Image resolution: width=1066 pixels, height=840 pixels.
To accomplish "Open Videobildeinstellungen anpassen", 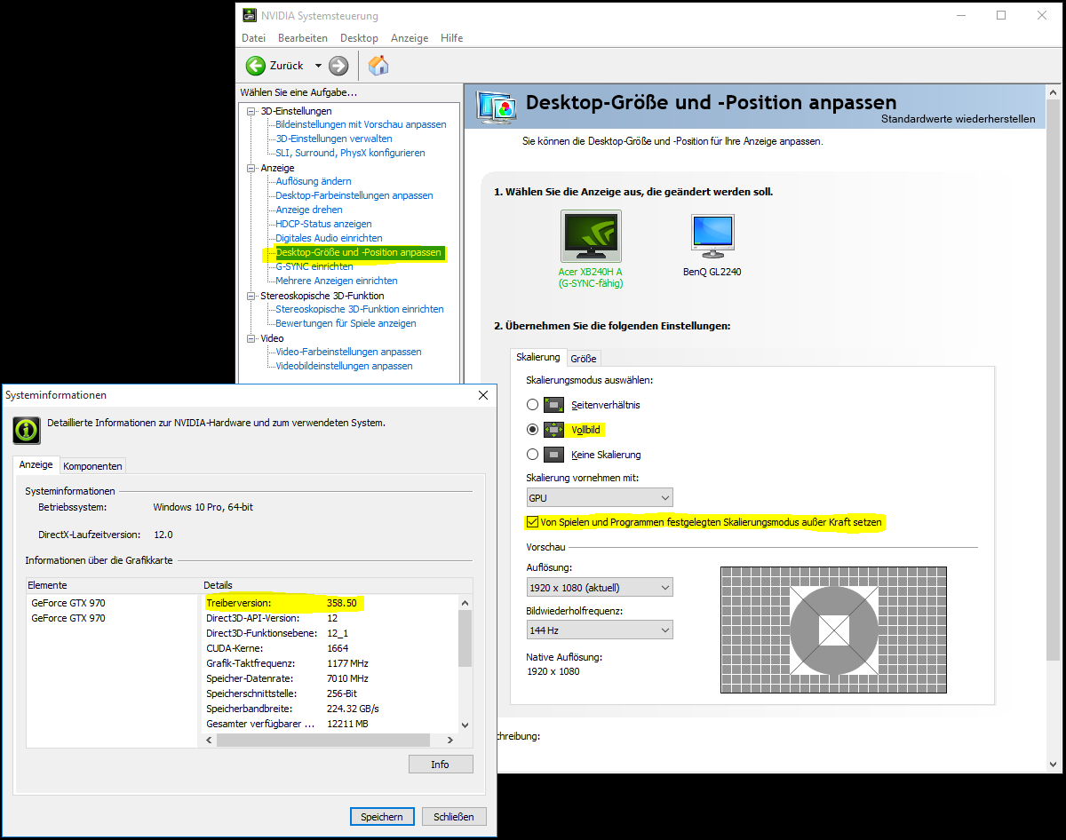I will 344,366.
